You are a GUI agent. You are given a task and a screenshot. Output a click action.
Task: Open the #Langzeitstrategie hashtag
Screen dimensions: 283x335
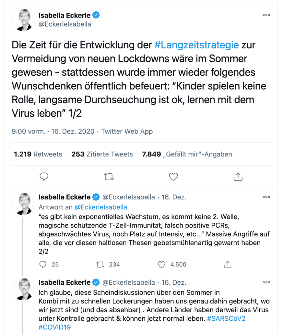196,45
